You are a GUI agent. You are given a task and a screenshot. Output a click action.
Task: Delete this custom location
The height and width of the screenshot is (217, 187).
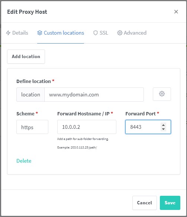24,161
